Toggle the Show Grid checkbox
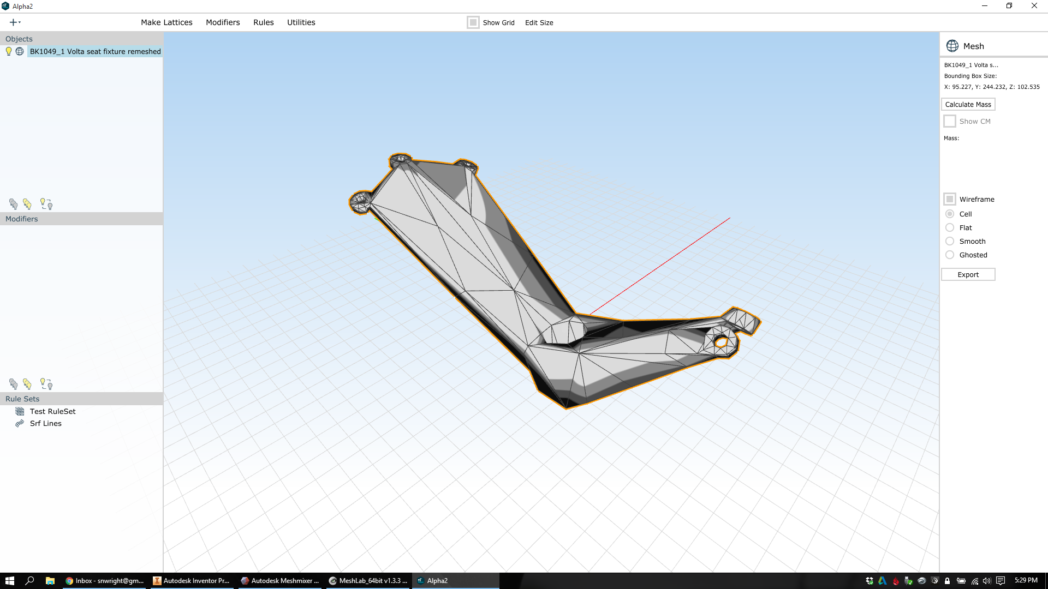 coord(473,22)
